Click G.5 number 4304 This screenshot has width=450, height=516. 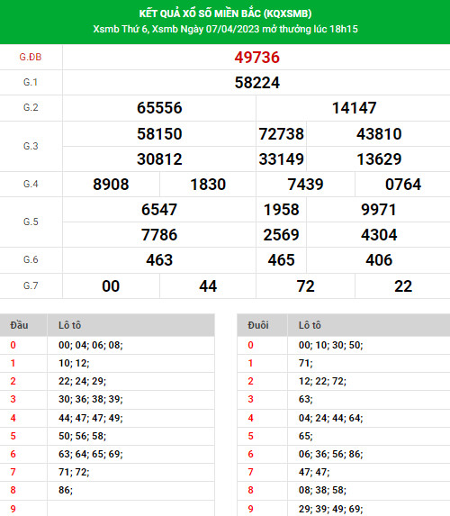(x=379, y=235)
